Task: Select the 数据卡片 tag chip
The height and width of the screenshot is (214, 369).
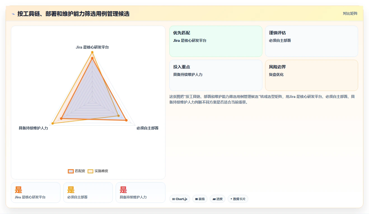Action: [238, 199]
